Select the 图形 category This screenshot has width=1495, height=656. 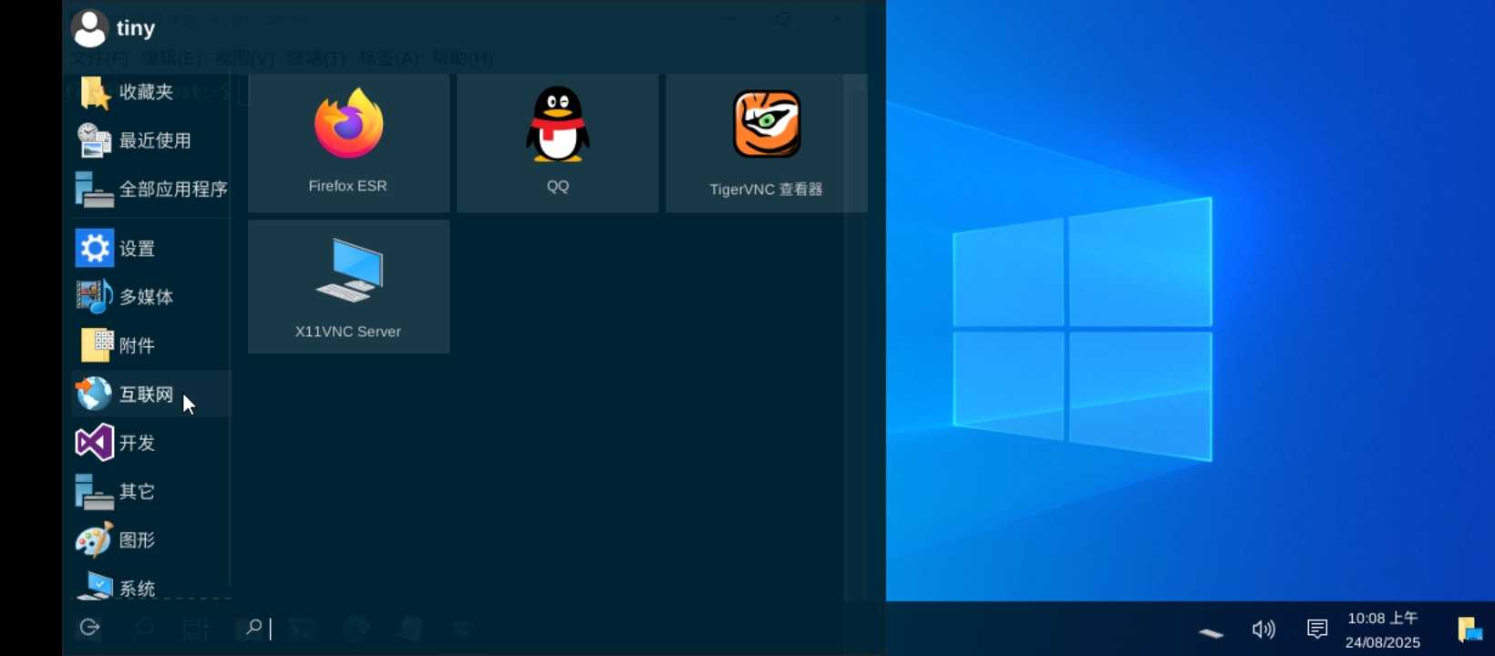[137, 539]
